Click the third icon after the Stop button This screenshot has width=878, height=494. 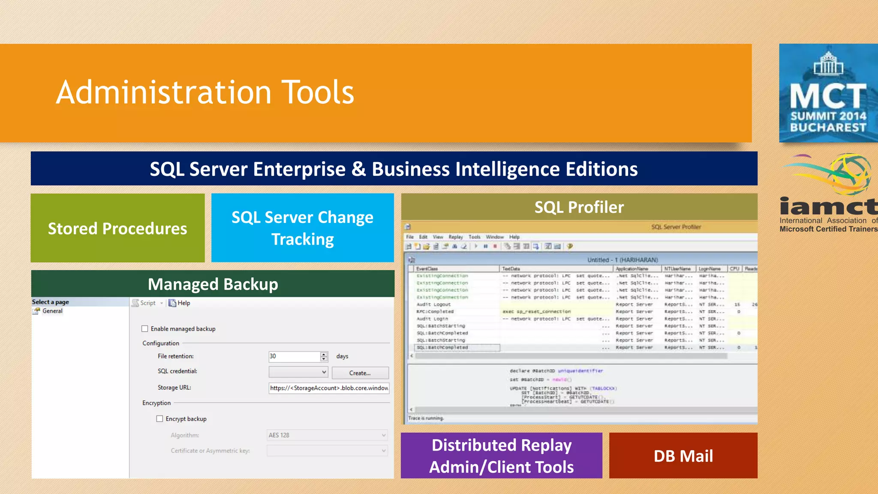(526, 246)
